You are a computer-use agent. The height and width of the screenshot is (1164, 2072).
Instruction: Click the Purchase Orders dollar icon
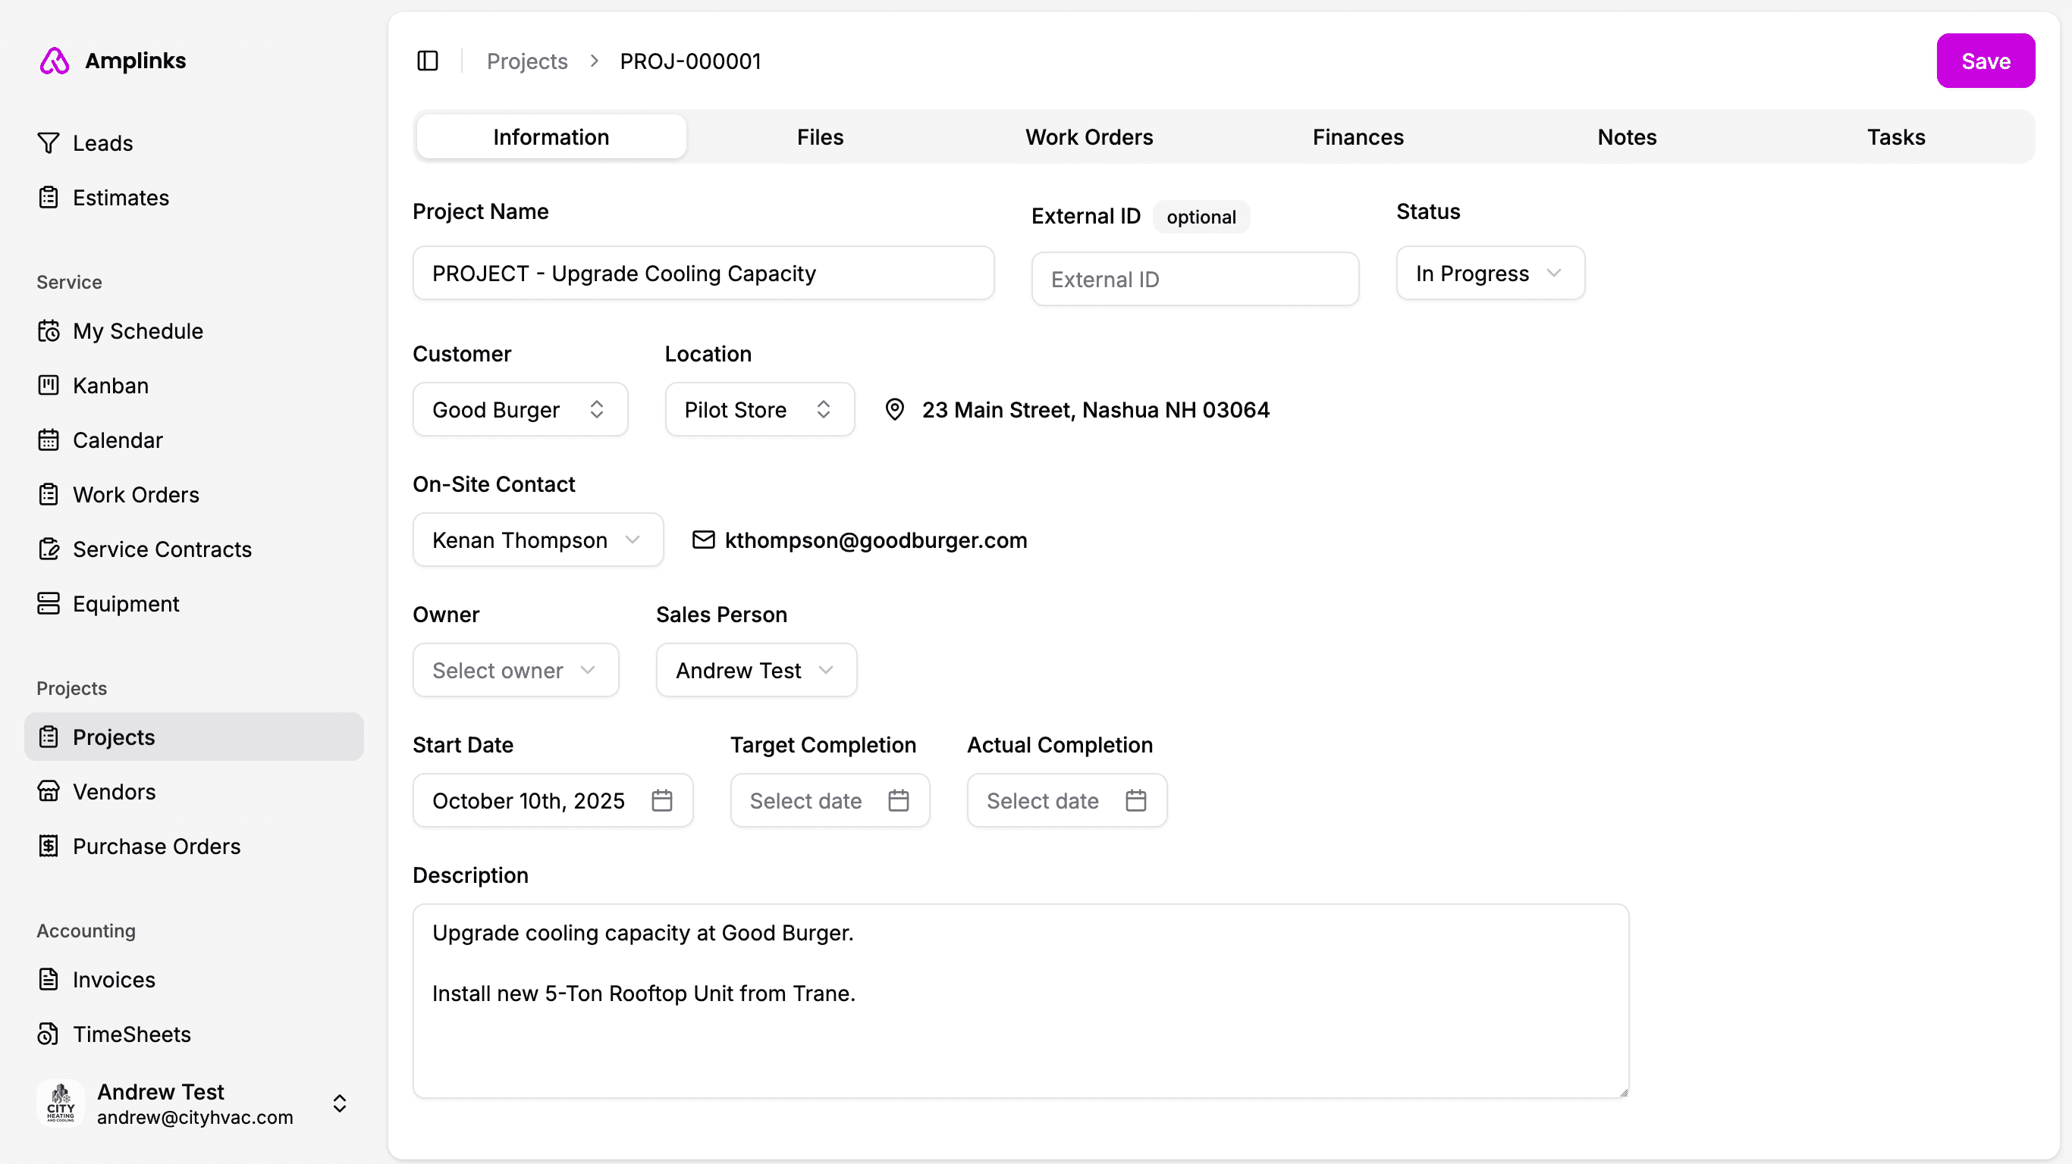(x=49, y=846)
